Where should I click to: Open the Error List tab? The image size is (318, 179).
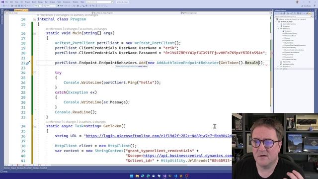coord(6,168)
